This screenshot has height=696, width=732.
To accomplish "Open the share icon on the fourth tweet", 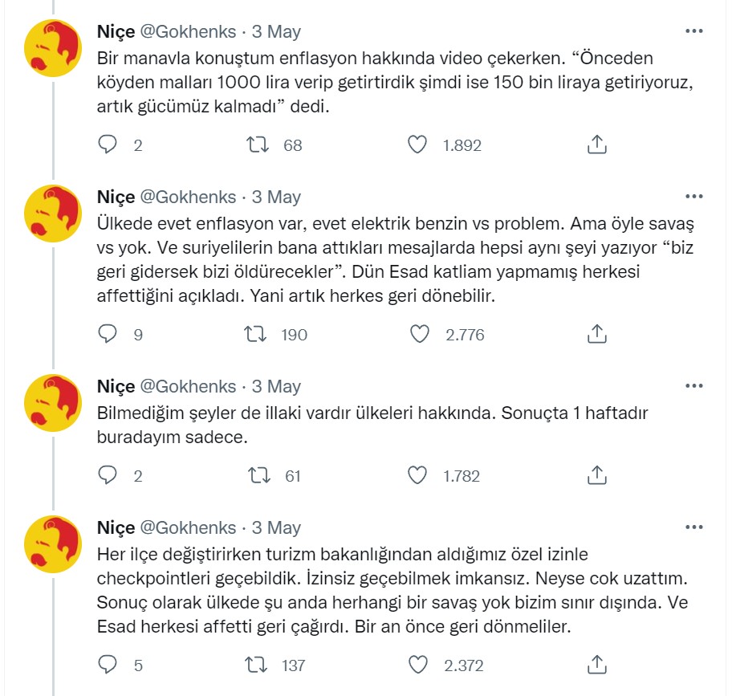I will [597, 665].
